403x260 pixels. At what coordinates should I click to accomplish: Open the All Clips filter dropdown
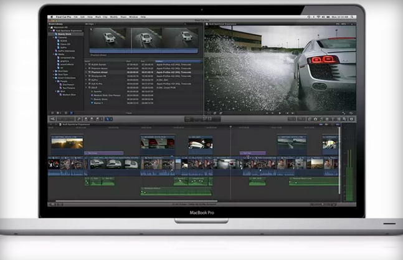90,24
